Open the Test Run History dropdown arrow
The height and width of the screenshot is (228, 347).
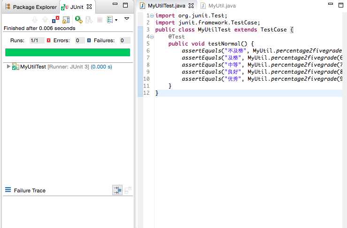point(116,20)
